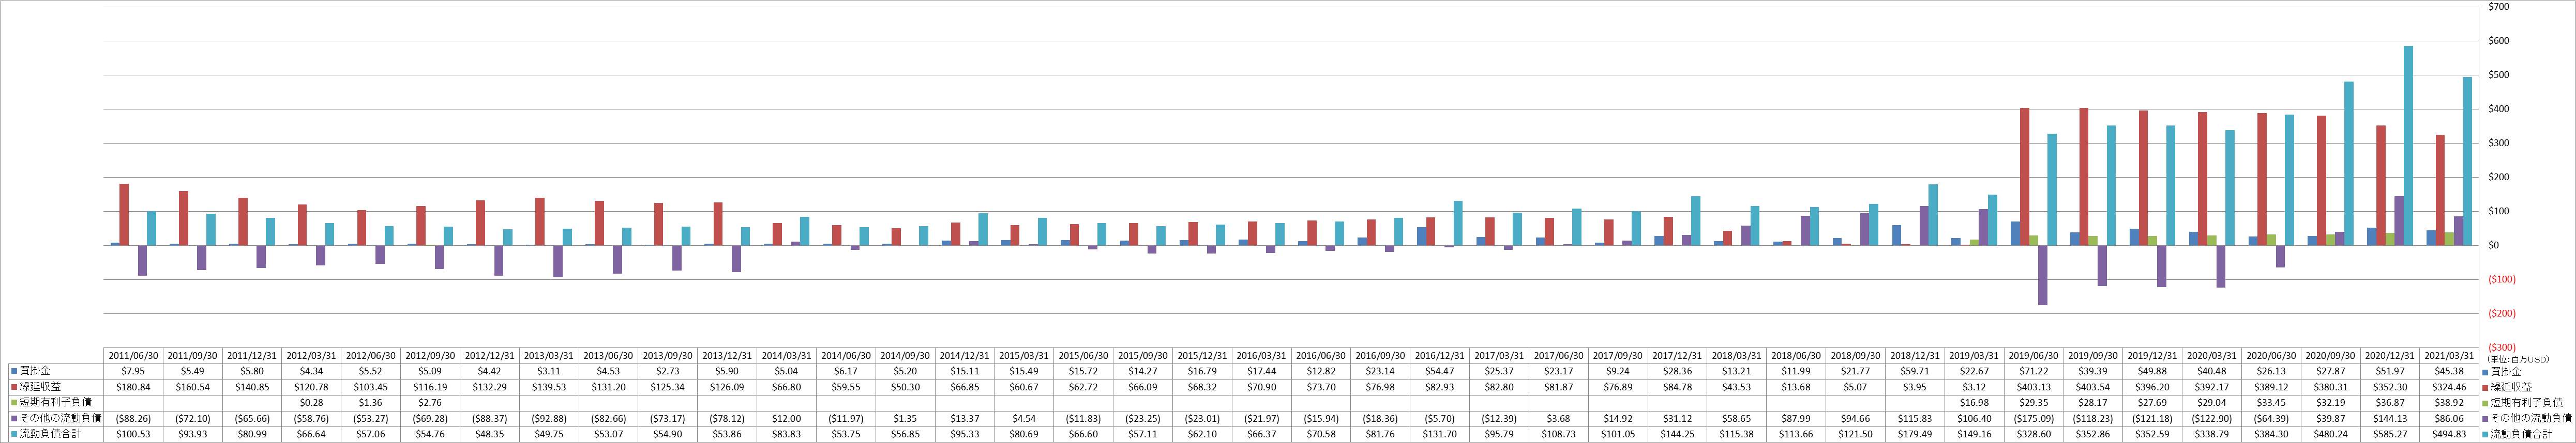The height and width of the screenshot is (443, 2576).
Task: Click the $179.49 total cell
Action: [x=1915, y=434]
